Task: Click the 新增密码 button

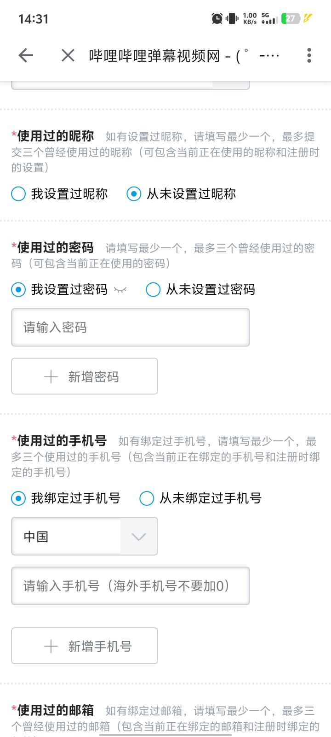Action: (85, 377)
